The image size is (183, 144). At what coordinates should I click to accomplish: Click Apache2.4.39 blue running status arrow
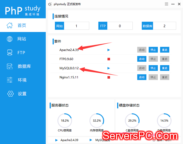tap(109, 50)
